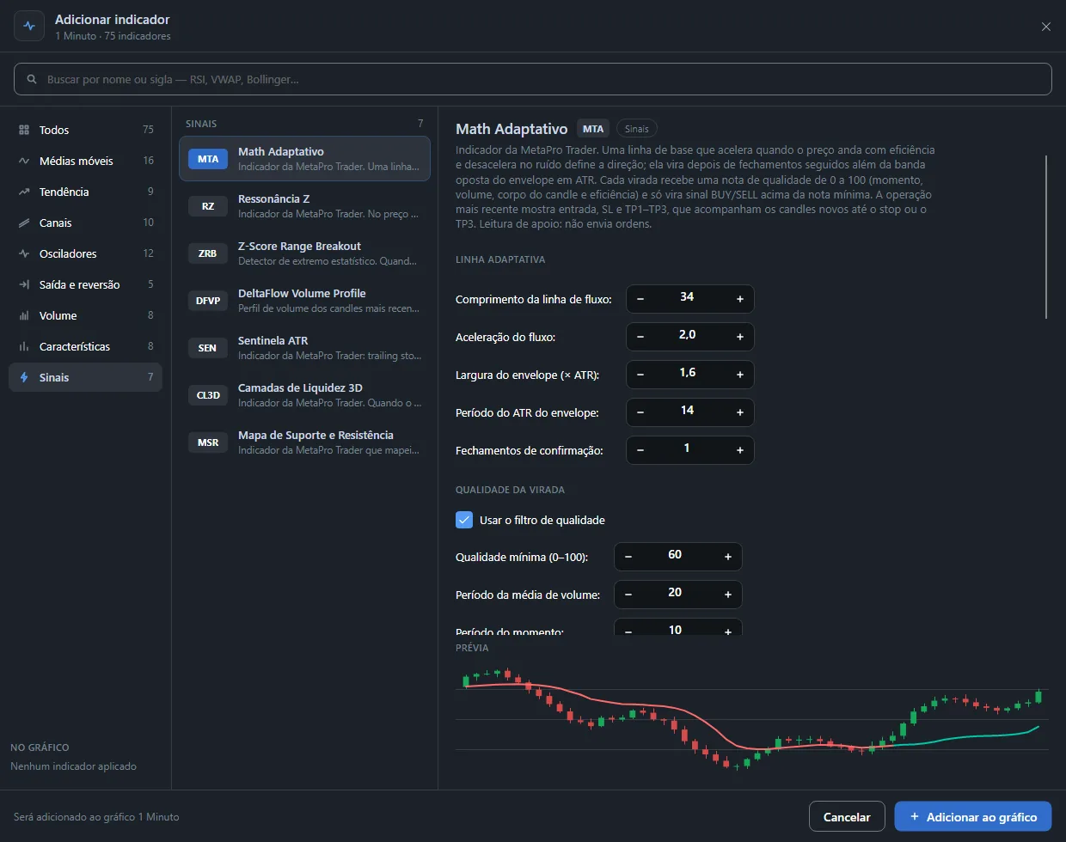Open the Médias móveis category

(85, 161)
